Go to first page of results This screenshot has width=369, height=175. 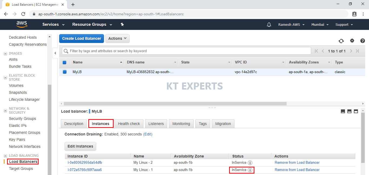pos(316,51)
